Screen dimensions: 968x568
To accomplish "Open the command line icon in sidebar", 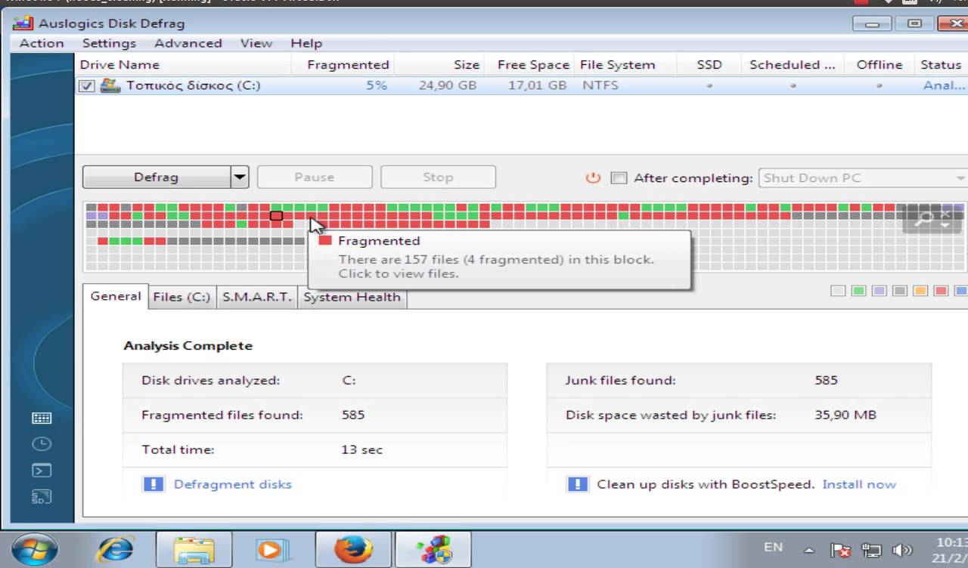I will coord(42,471).
